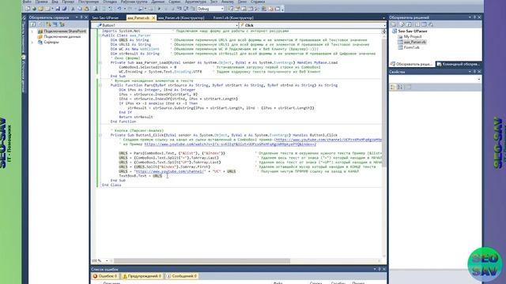
Task: Click the Undo toolbar icon
Action: pos(119,9)
